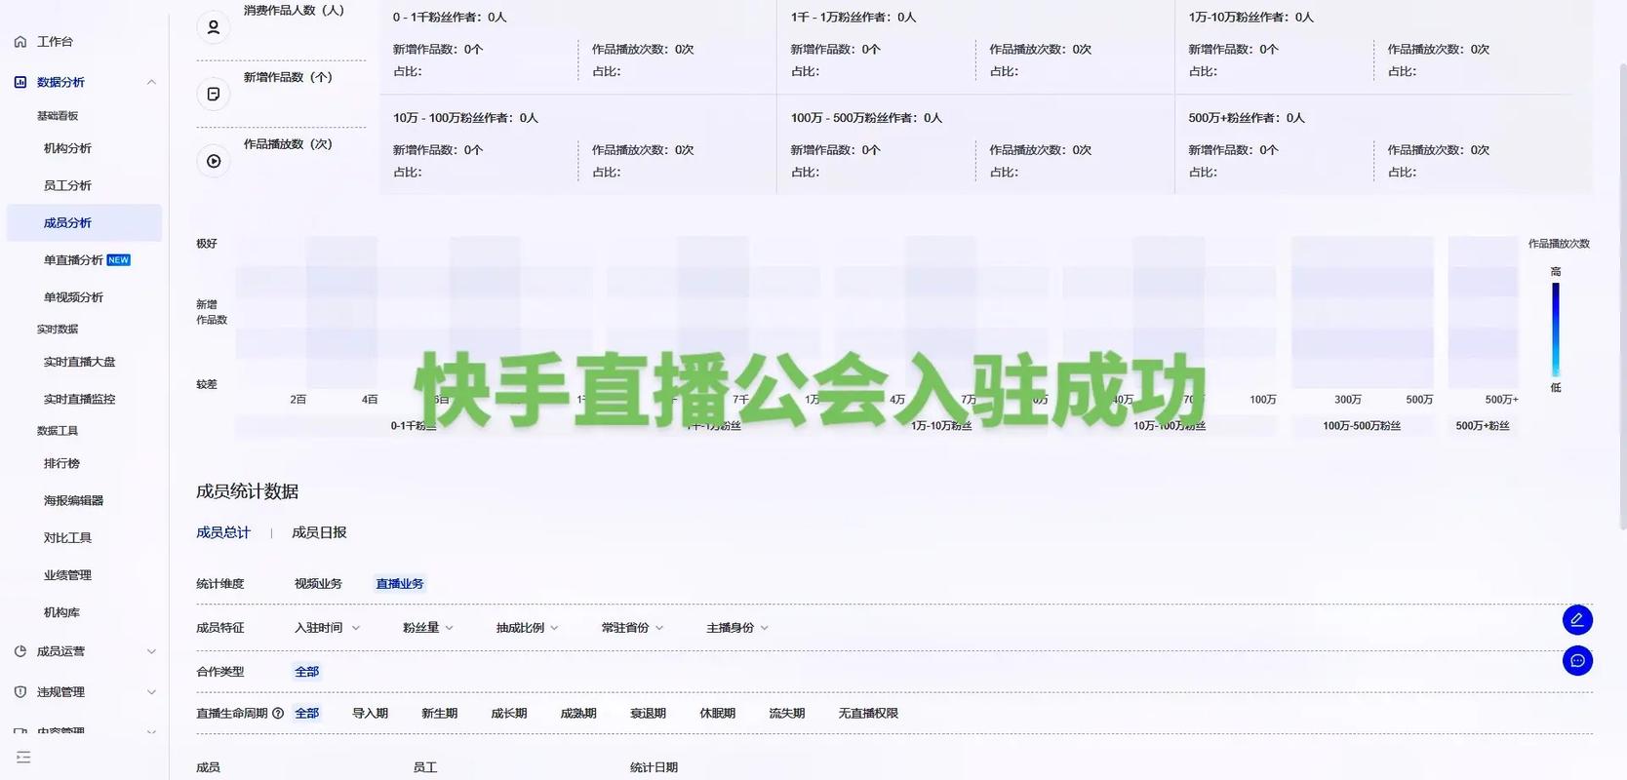Click the 作品播放次数 color gradient legend

coord(1556,330)
